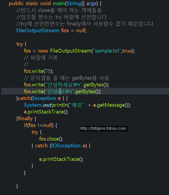Click 'Exception' in the first catch clause
This screenshot has height=195, width=169.
click(44, 98)
